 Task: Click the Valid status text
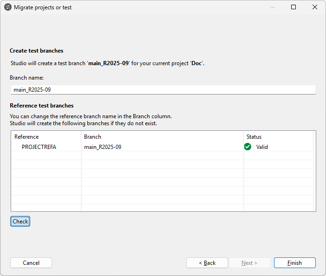[x=262, y=147]
